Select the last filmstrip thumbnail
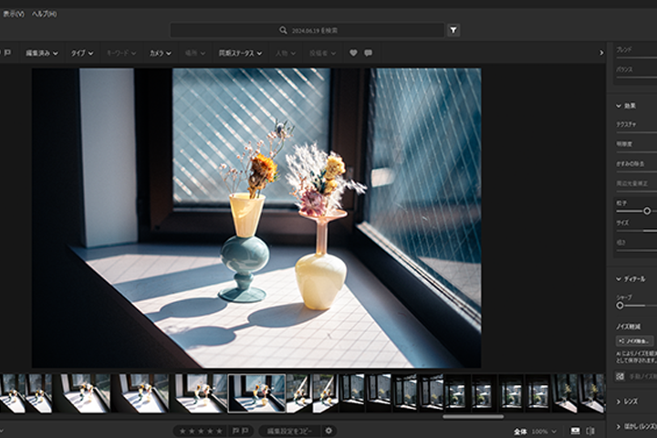This screenshot has width=657, height=438. (592, 393)
